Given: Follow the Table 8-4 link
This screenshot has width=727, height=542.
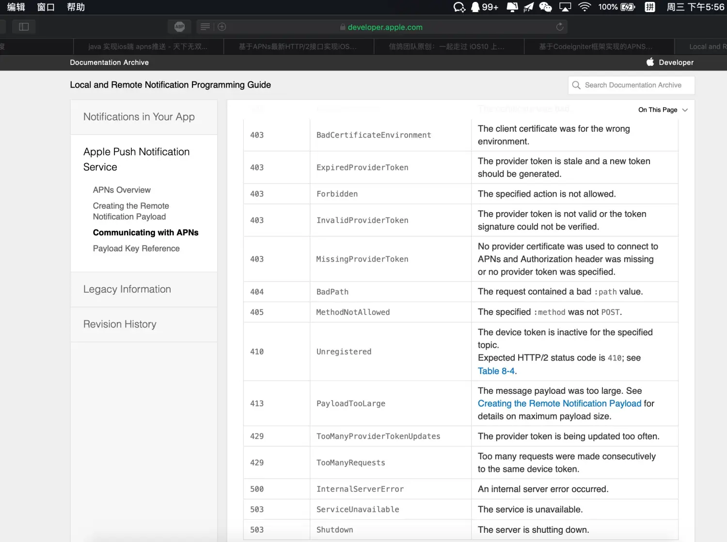Looking at the screenshot, I should (x=496, y=371).
